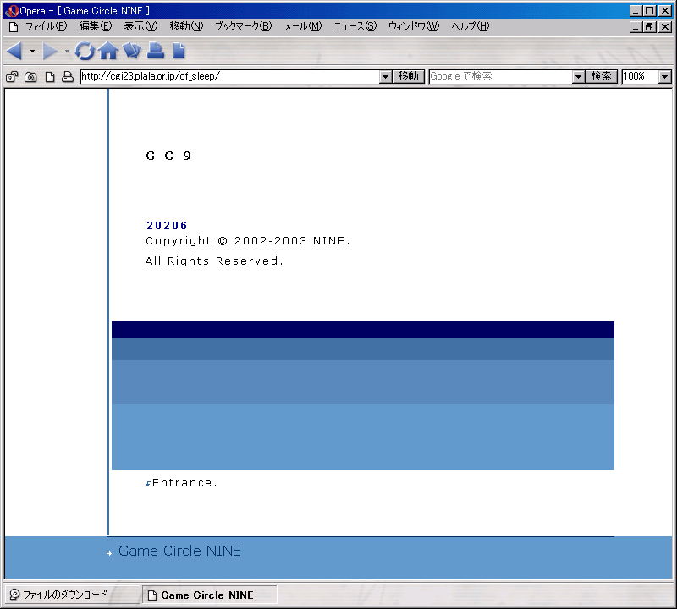The height and width of the screenshot is (609, 677).
Task: Click the Copyright 2002-2003 NINE text
Action: 247,241
